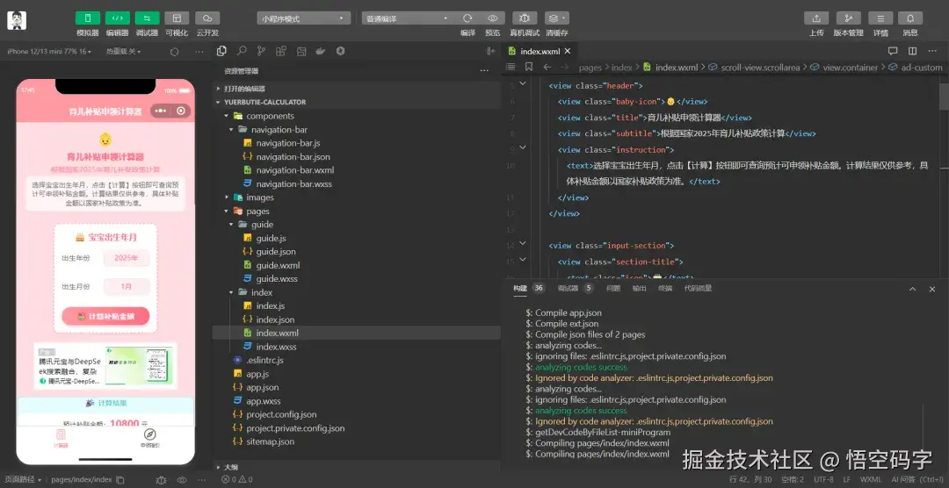Collapse the guide folder
The image size is (949, 488).
click(262, 225)
